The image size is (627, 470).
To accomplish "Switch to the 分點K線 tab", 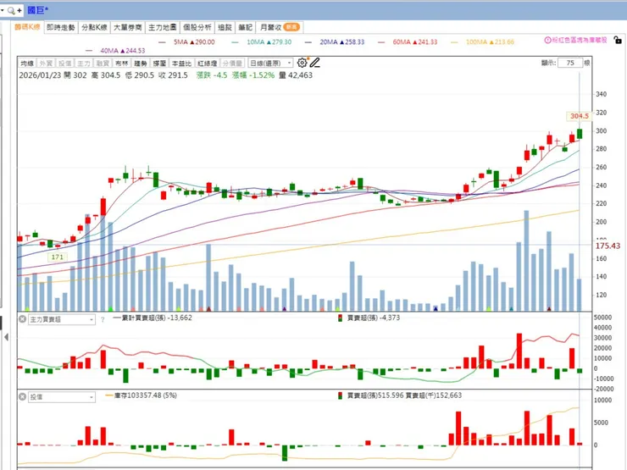I will coord(94,27).
